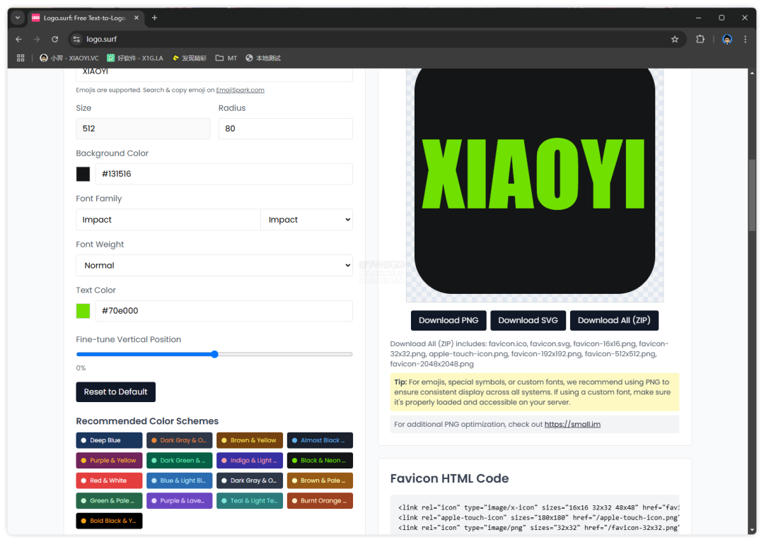Viewport: 764px width, 542px height.
Task: Apply the Dark Green scheme
Action: (179, 460)
